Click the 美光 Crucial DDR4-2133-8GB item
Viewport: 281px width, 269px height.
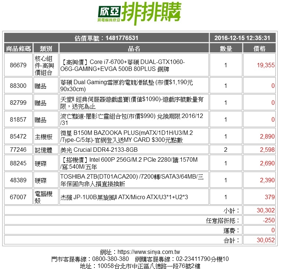tap(134, 150)
